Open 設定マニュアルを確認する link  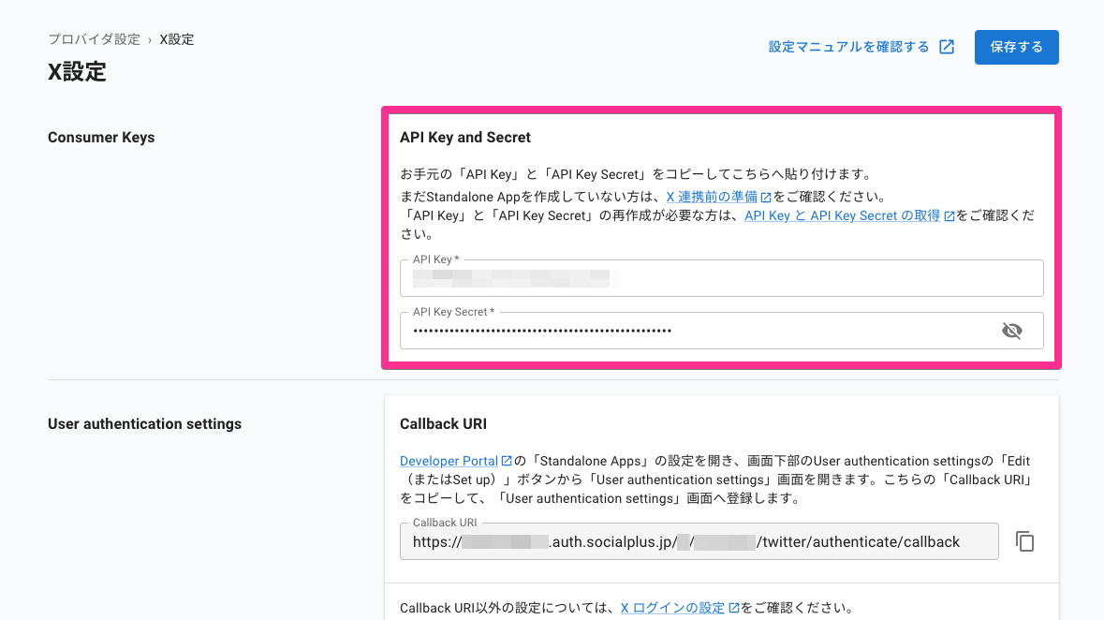[848, 47]
